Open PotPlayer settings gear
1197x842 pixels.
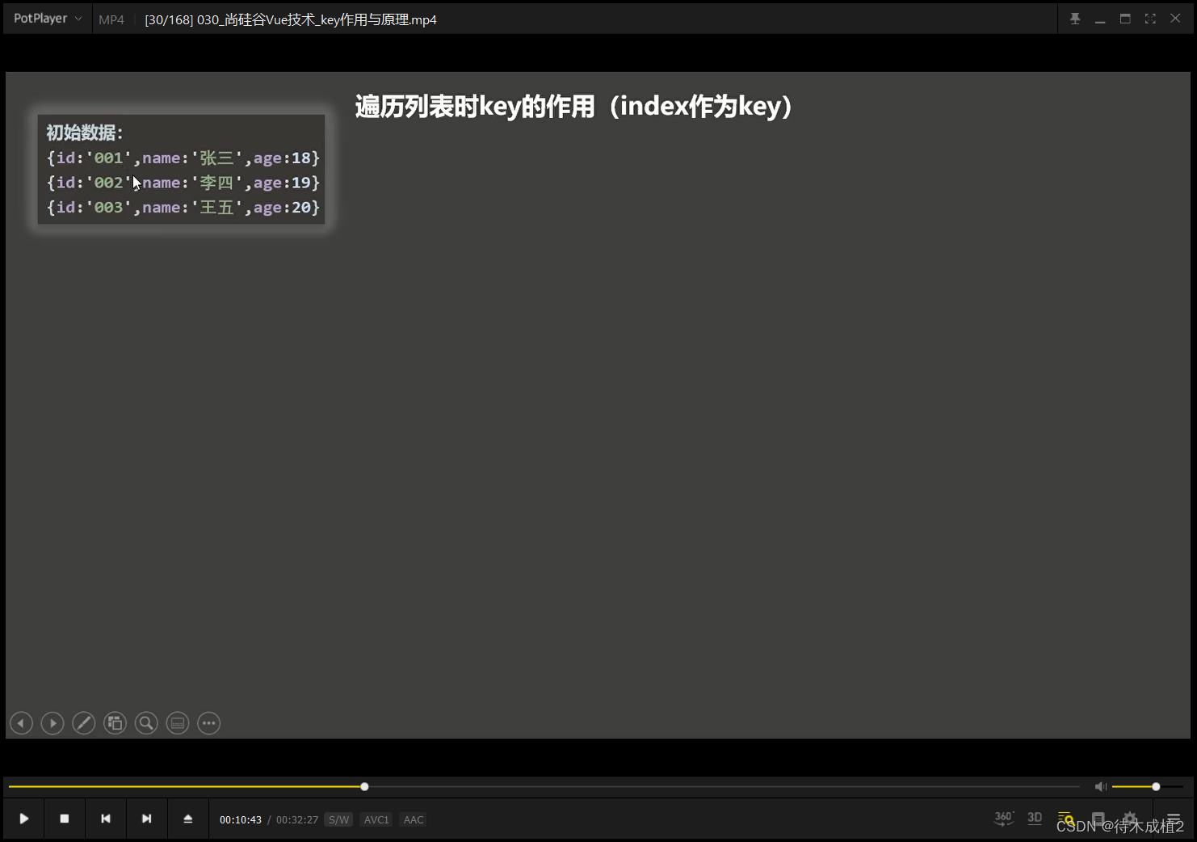tap(1130, 819)
